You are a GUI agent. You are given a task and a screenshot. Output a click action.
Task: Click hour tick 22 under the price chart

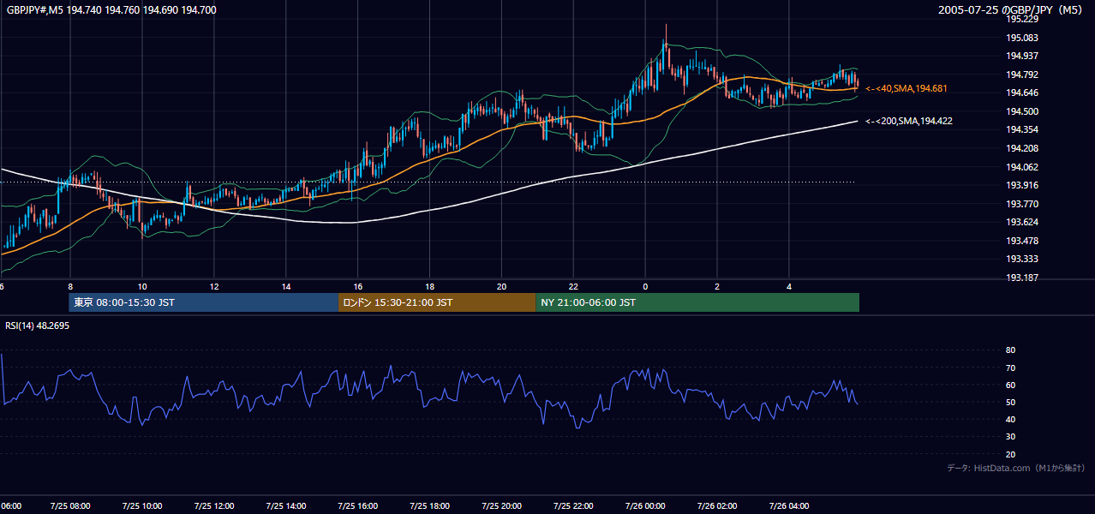point(574,287)
